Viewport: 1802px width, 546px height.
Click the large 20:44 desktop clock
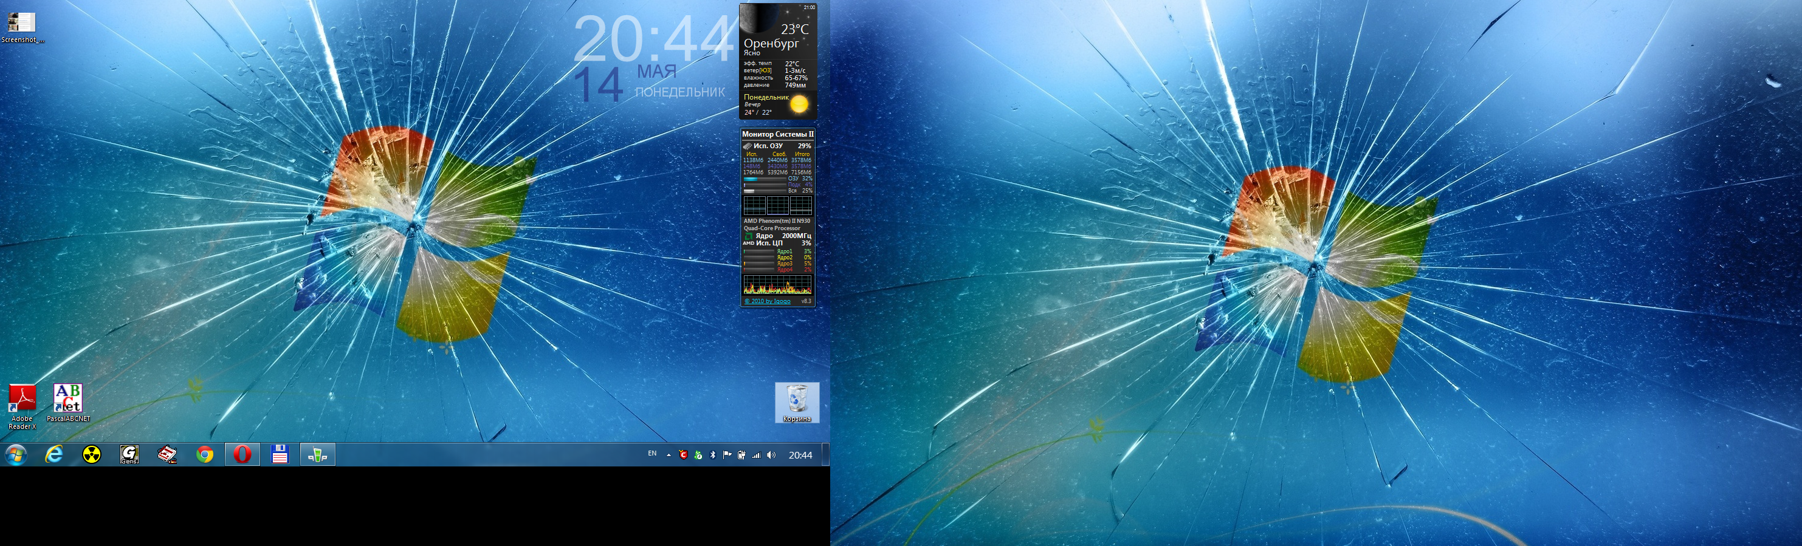coord(655,39)
